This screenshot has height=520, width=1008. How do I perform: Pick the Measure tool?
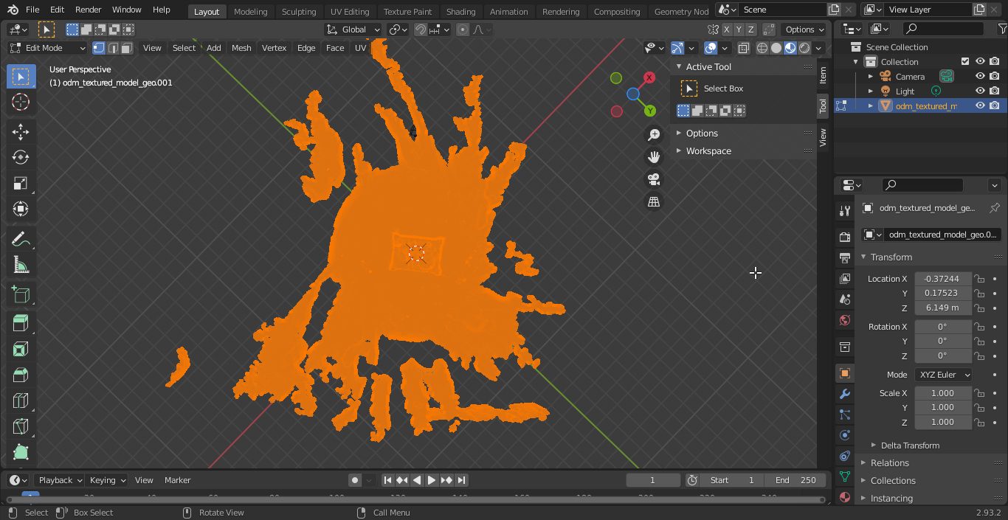point(21,265)
